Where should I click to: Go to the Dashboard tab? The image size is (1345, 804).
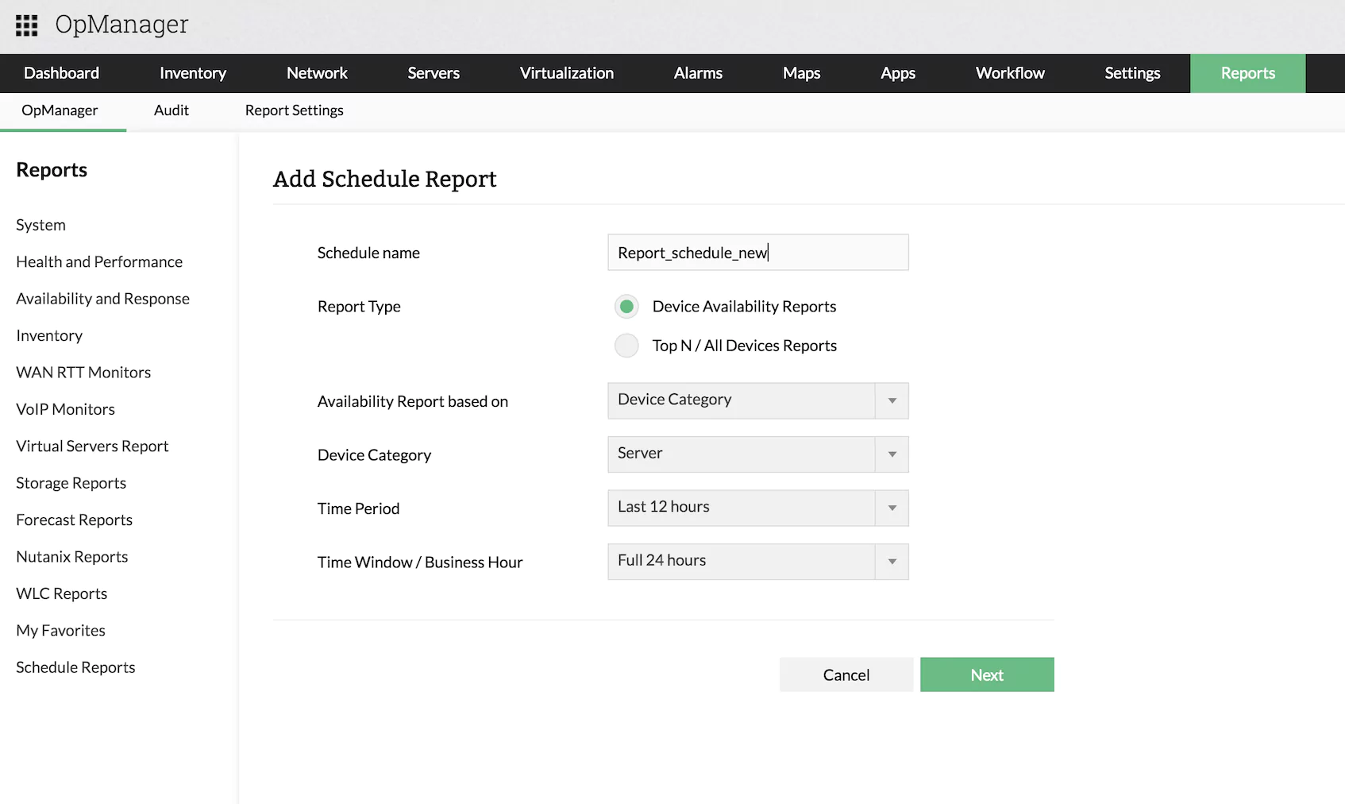pos(61,73)
